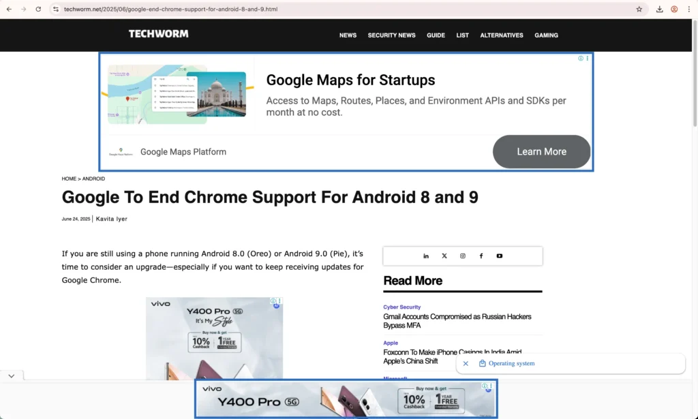Go back using browser back arrow
The height and width of the screenshot is (419, 698).
coord(9,9)
